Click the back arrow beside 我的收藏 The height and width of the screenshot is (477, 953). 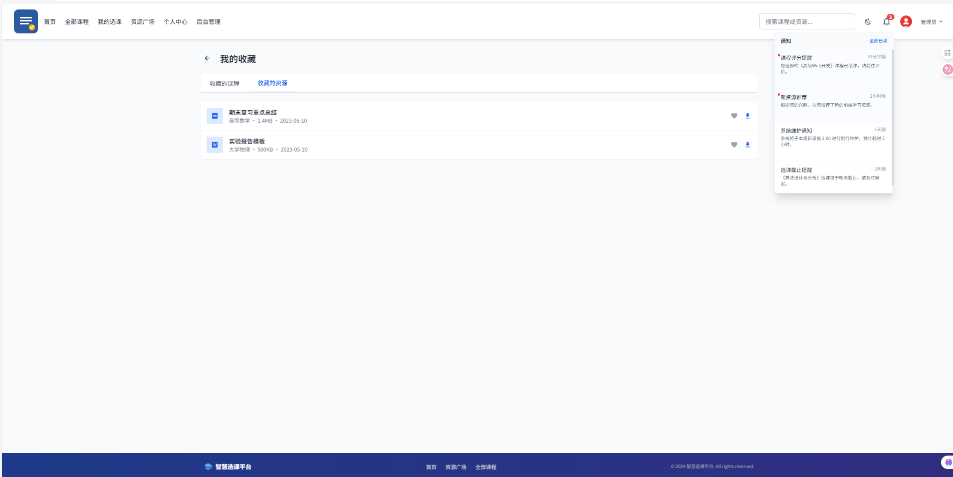point(208,58)
